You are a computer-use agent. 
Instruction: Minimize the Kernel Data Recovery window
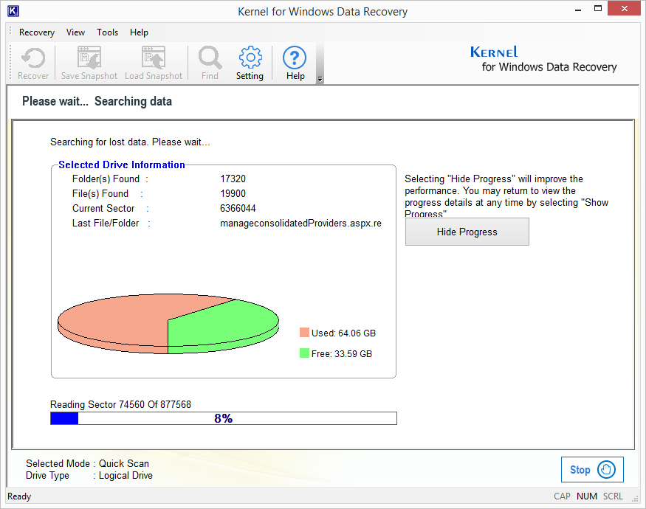578,9
